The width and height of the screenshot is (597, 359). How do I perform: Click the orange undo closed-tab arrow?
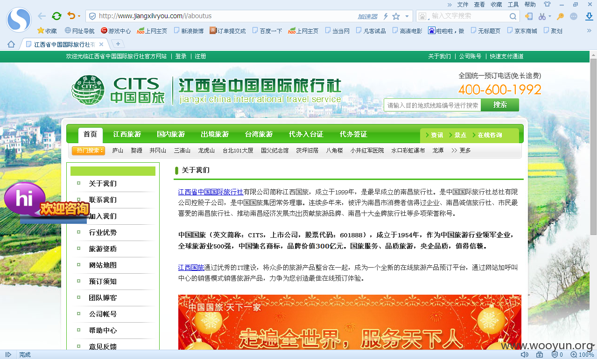(71, 16)
